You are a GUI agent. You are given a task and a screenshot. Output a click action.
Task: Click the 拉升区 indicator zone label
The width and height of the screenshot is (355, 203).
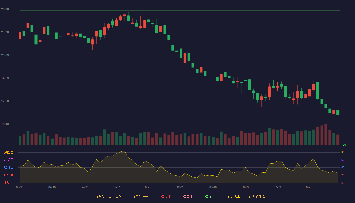point(9,167)
